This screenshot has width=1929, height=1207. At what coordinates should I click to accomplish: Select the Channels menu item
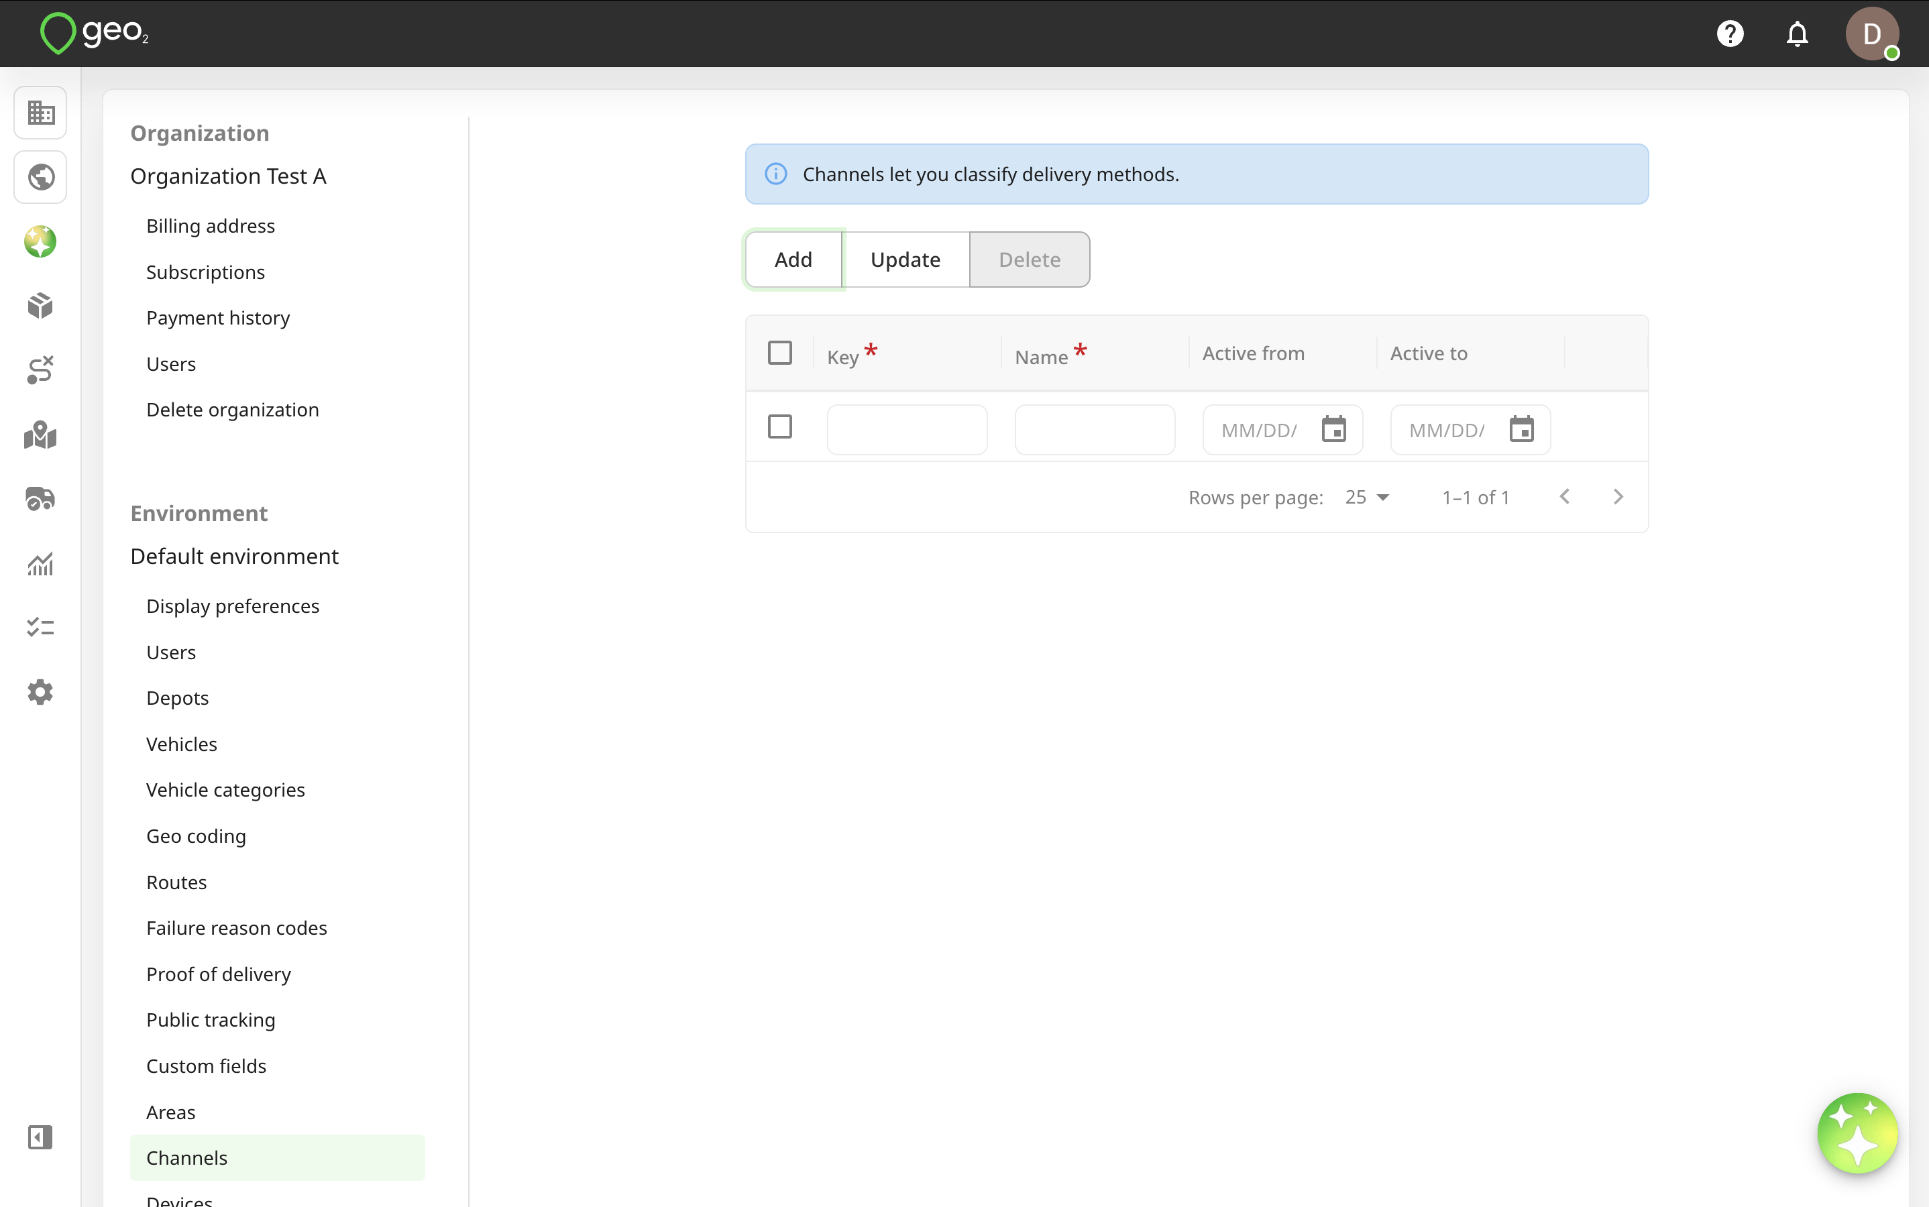coord(277,1157)
